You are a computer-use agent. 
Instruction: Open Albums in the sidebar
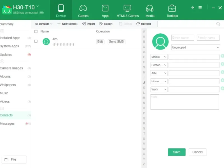click(15, 76)
